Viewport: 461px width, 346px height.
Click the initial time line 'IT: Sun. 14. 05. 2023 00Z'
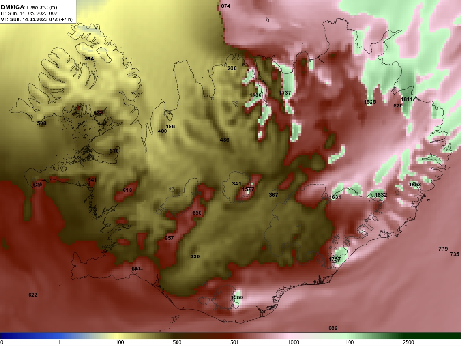pos(30,13)
